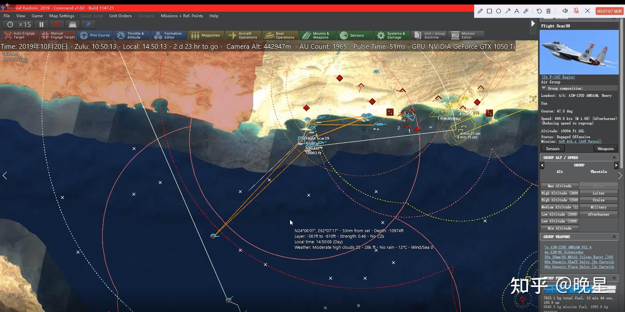The image size is (625, 312).
Task: Click next arrow beside GROUP label
Action: [616, 165]
